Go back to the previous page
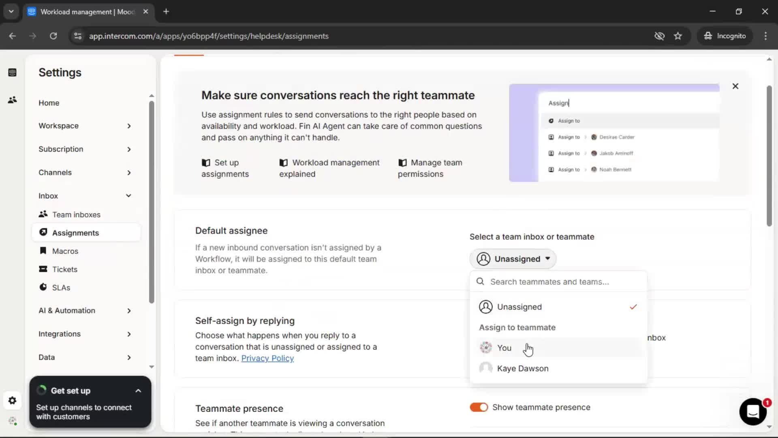778x438 pixels. click(x=13, y=36)
